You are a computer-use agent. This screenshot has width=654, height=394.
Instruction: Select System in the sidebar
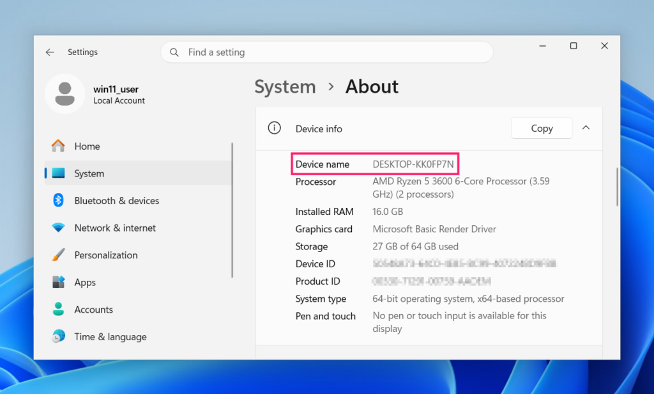[x=138, y=173]
